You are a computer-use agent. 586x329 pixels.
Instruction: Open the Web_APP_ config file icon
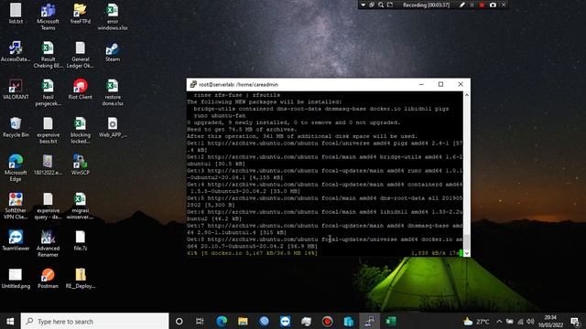pos(113,127)
